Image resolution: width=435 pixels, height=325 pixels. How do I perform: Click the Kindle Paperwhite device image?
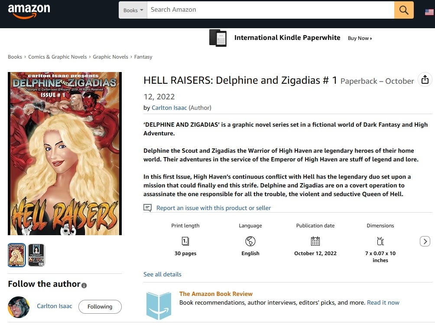pyautogui.click(x=218, y=38)
